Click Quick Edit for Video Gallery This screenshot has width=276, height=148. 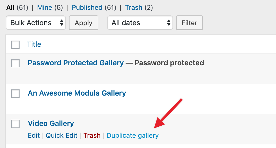tap(62, 135)
